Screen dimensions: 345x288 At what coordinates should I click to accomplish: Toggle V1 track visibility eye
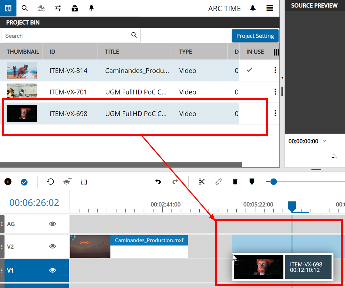[x=52, y=270]
